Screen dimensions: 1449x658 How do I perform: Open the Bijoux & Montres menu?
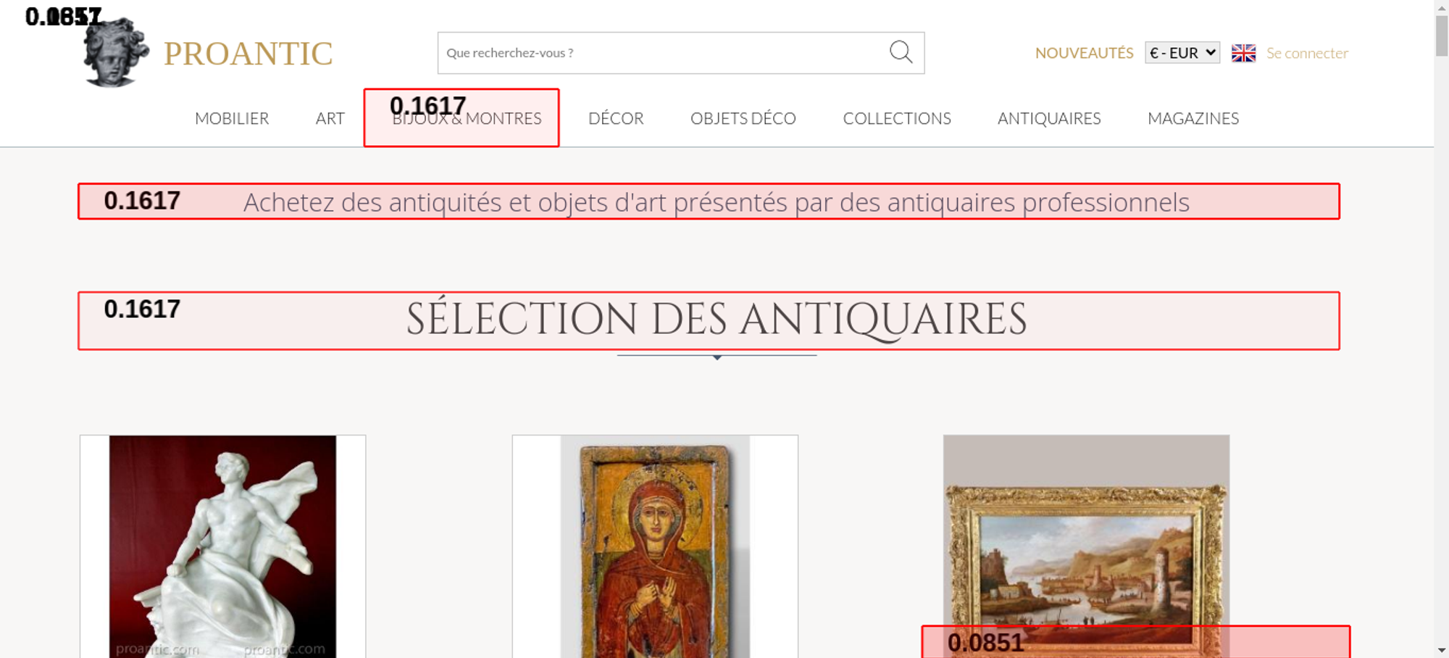pyautogui.click(x=467, y=118)
